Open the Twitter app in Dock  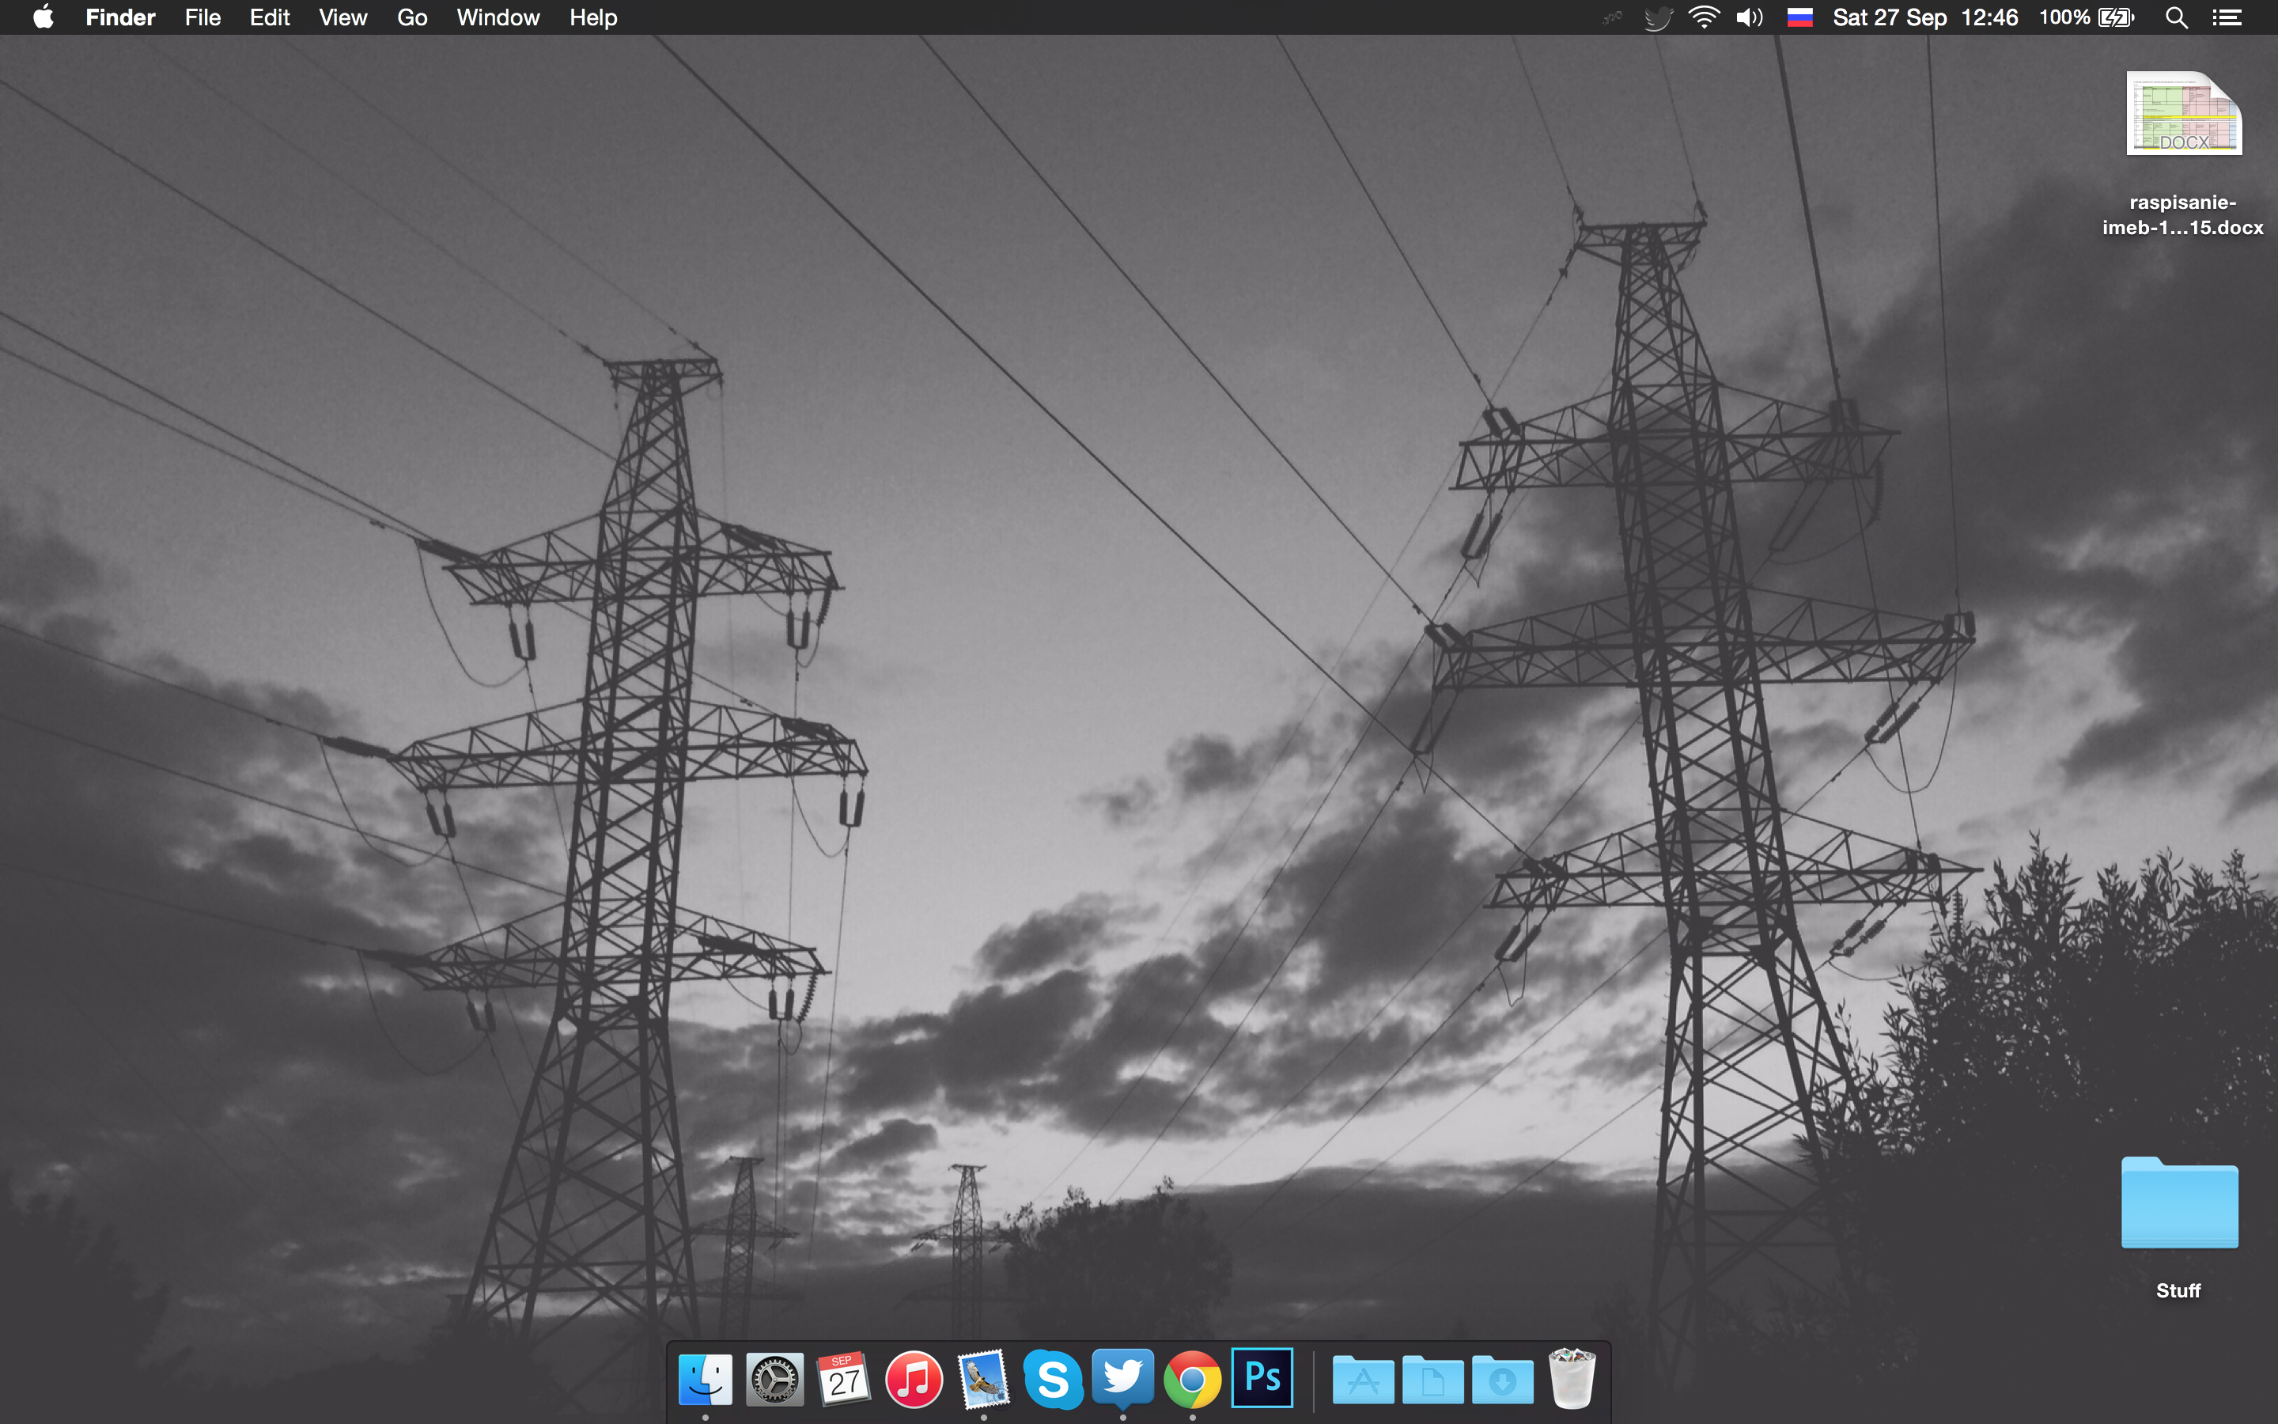click(x=1122, y=1378)
